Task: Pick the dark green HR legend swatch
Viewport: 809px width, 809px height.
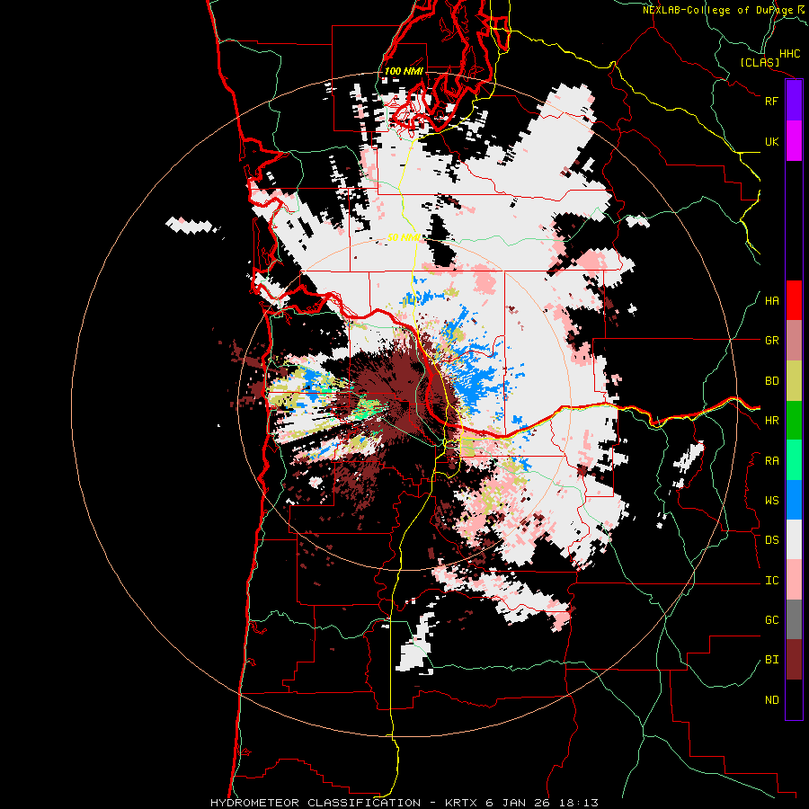Action: click(x=794, y=421)
